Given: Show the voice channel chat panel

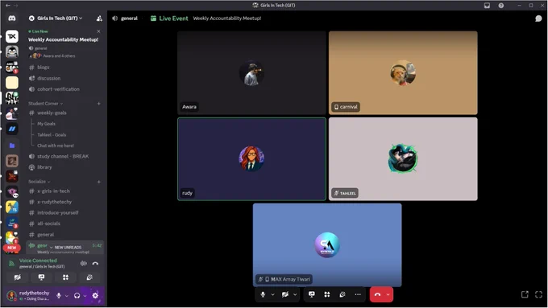Looking at the screenshot, I should click(538, 18).
